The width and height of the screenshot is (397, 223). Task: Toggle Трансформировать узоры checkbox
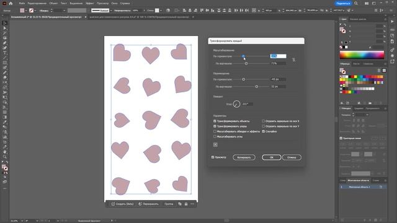[x=215, y=126]
